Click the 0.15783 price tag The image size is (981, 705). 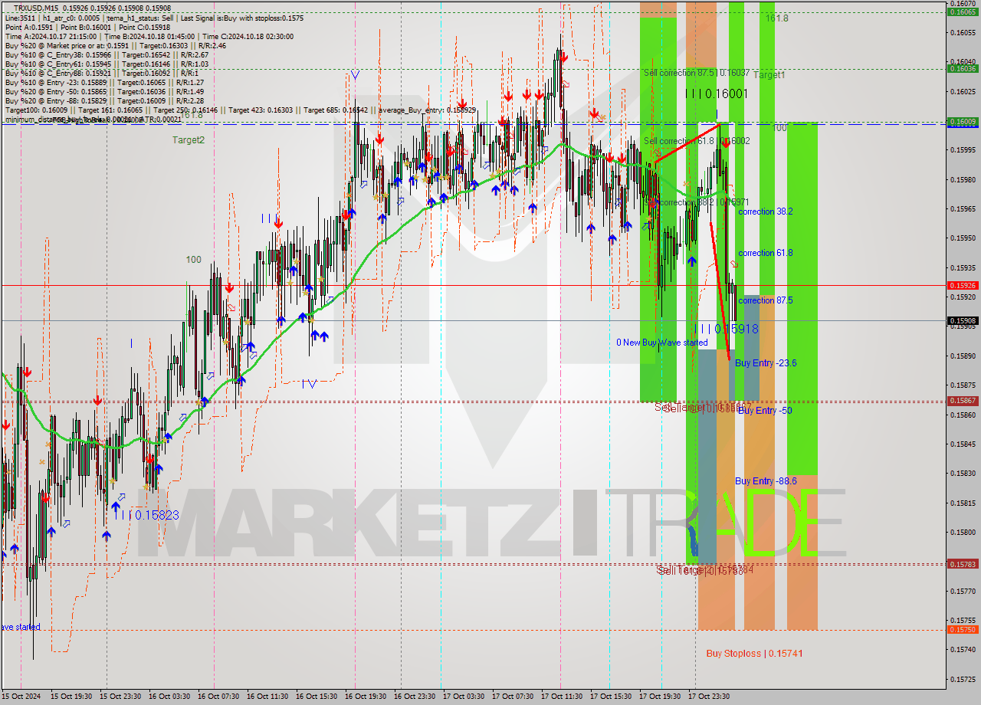point(963,563)
